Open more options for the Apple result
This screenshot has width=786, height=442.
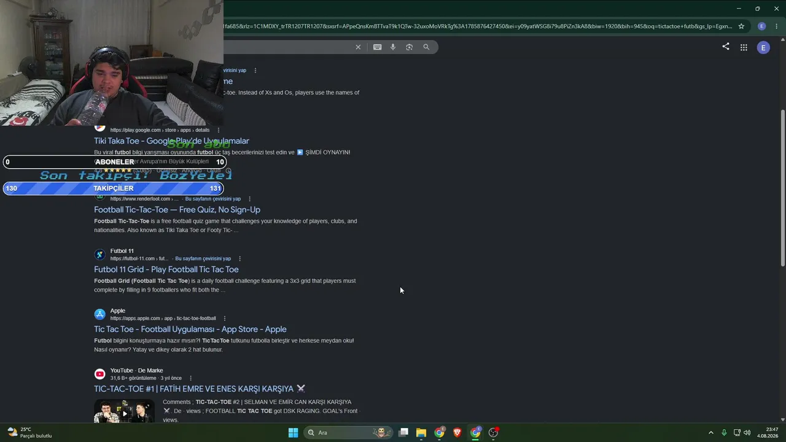coord(225,319)
